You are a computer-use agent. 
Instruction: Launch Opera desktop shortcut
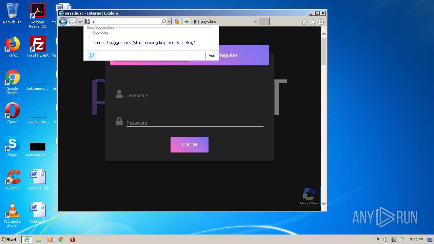12,113
